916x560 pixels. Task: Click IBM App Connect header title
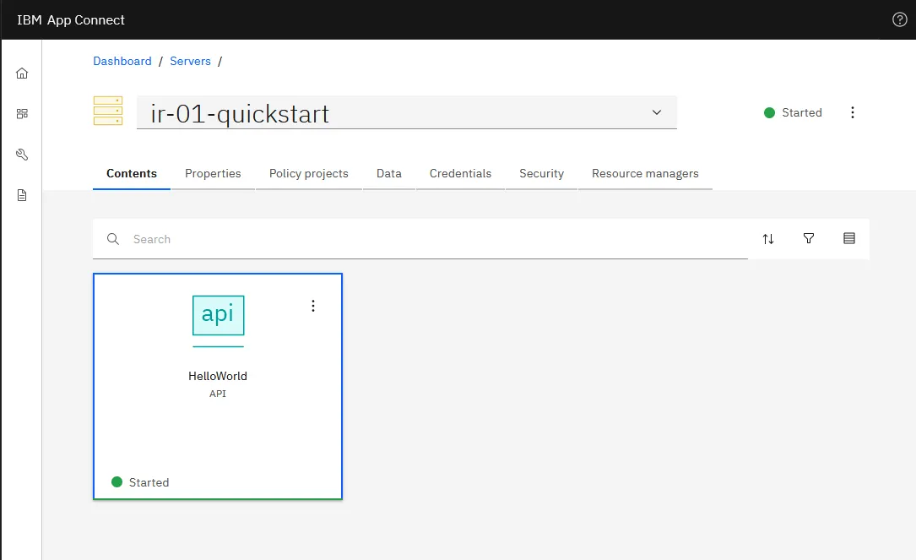(71, 20)
